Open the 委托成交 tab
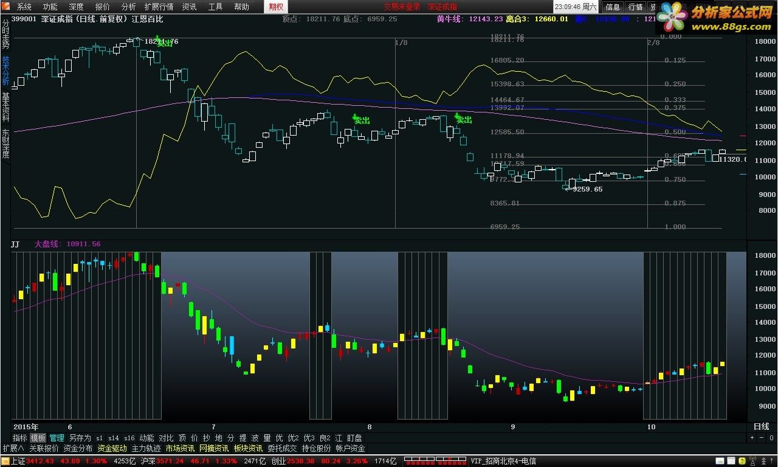 pos(283,448)
